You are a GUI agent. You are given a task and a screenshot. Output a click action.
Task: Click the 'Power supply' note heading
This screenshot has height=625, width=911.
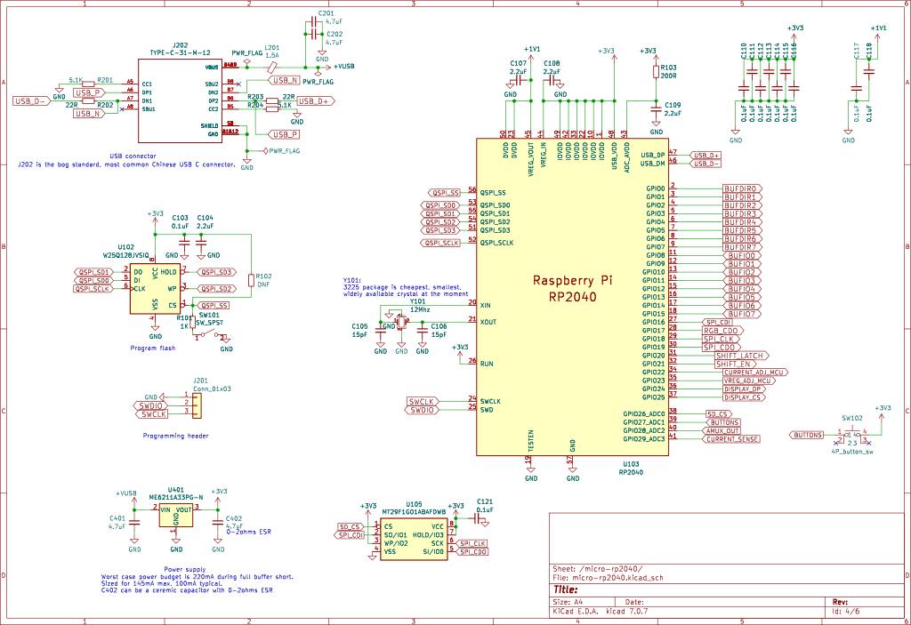[185, 569]
